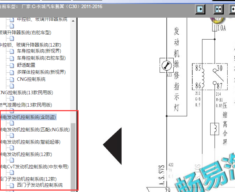Select 联电发动机控制系统(智能起停) row
Image resolution: width=235 pixels, height=192 pixels.
point(30,142)
